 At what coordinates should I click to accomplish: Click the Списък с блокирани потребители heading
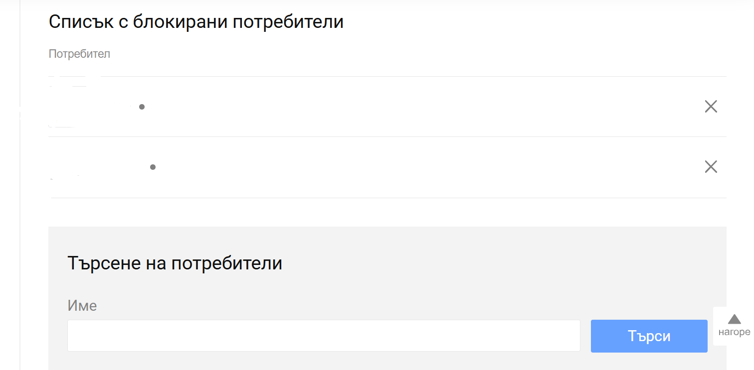pyautogui.click(x=196, y=22)
